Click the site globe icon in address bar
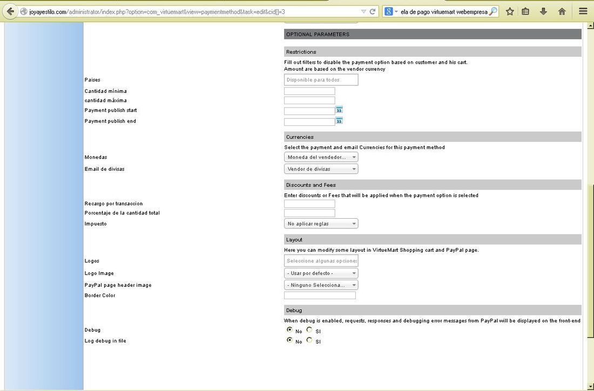The height and width of the screenshot is (391, 594). tap(23, 12)
